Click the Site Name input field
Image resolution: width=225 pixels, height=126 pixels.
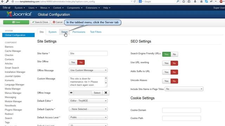88,54
